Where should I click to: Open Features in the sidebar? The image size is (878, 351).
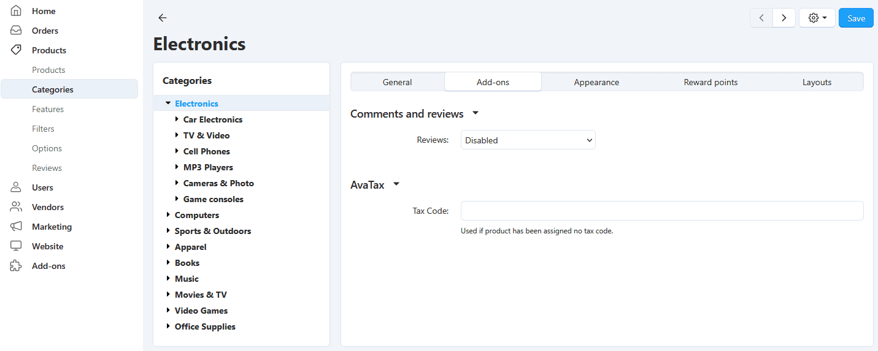click(x=48, y=109)
